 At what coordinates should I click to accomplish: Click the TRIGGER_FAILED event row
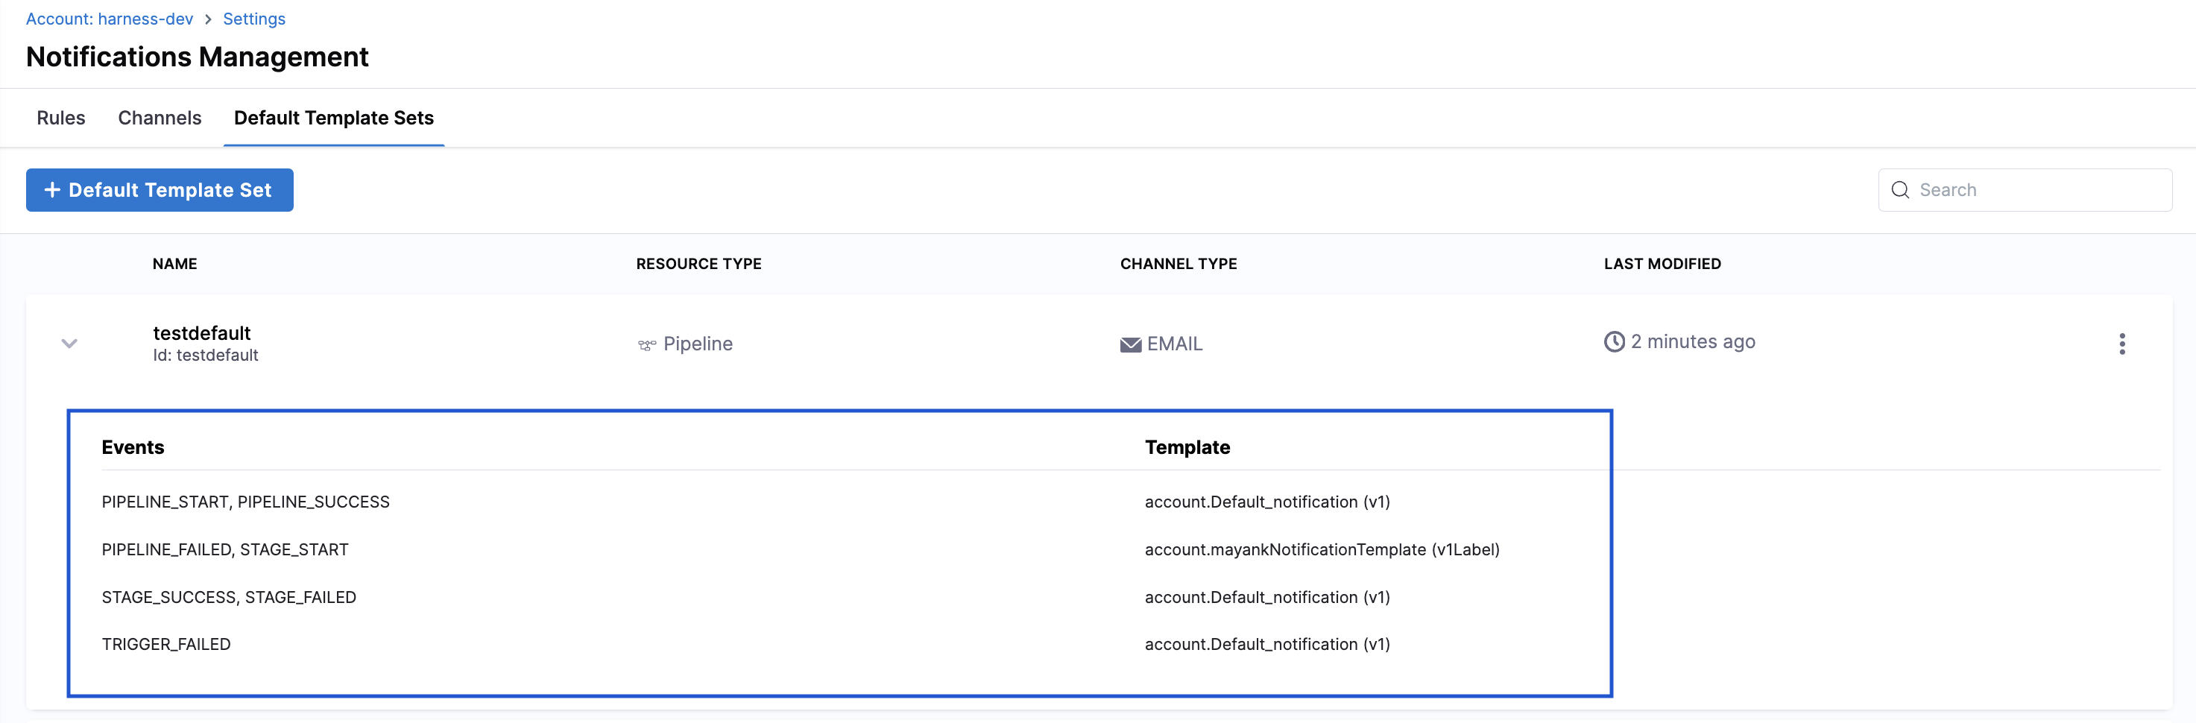(166, 645)
